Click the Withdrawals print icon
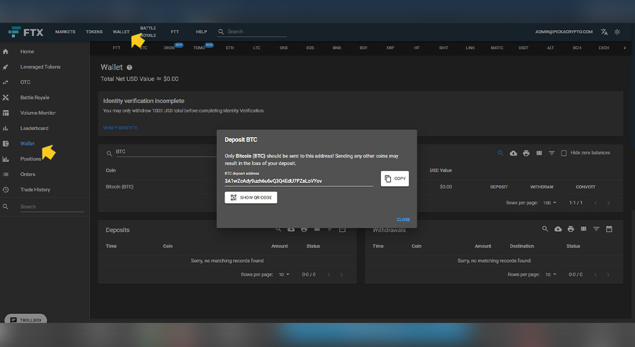The width and height of the screenshot is (635, 347). click(571, 229)
